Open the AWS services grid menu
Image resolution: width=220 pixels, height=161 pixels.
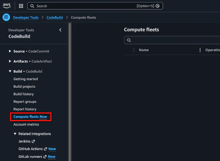(21, 6)
